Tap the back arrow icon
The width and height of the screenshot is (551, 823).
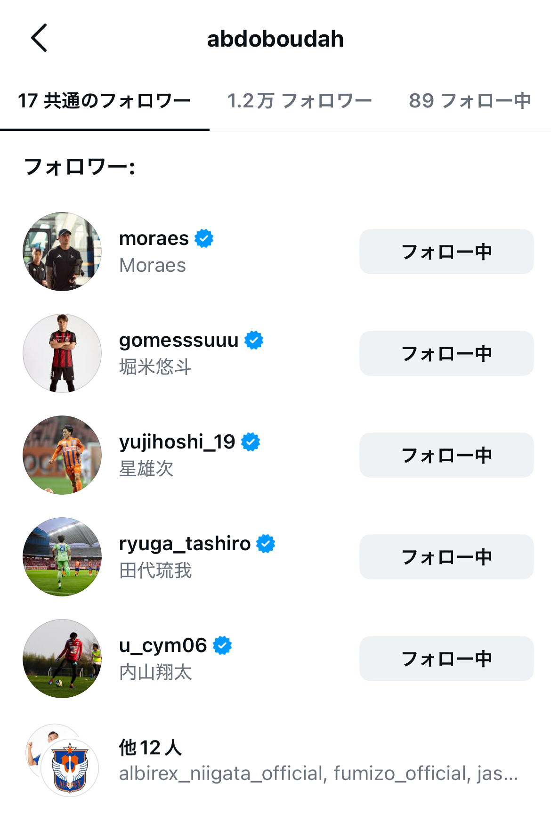click(x=40, y=38)
